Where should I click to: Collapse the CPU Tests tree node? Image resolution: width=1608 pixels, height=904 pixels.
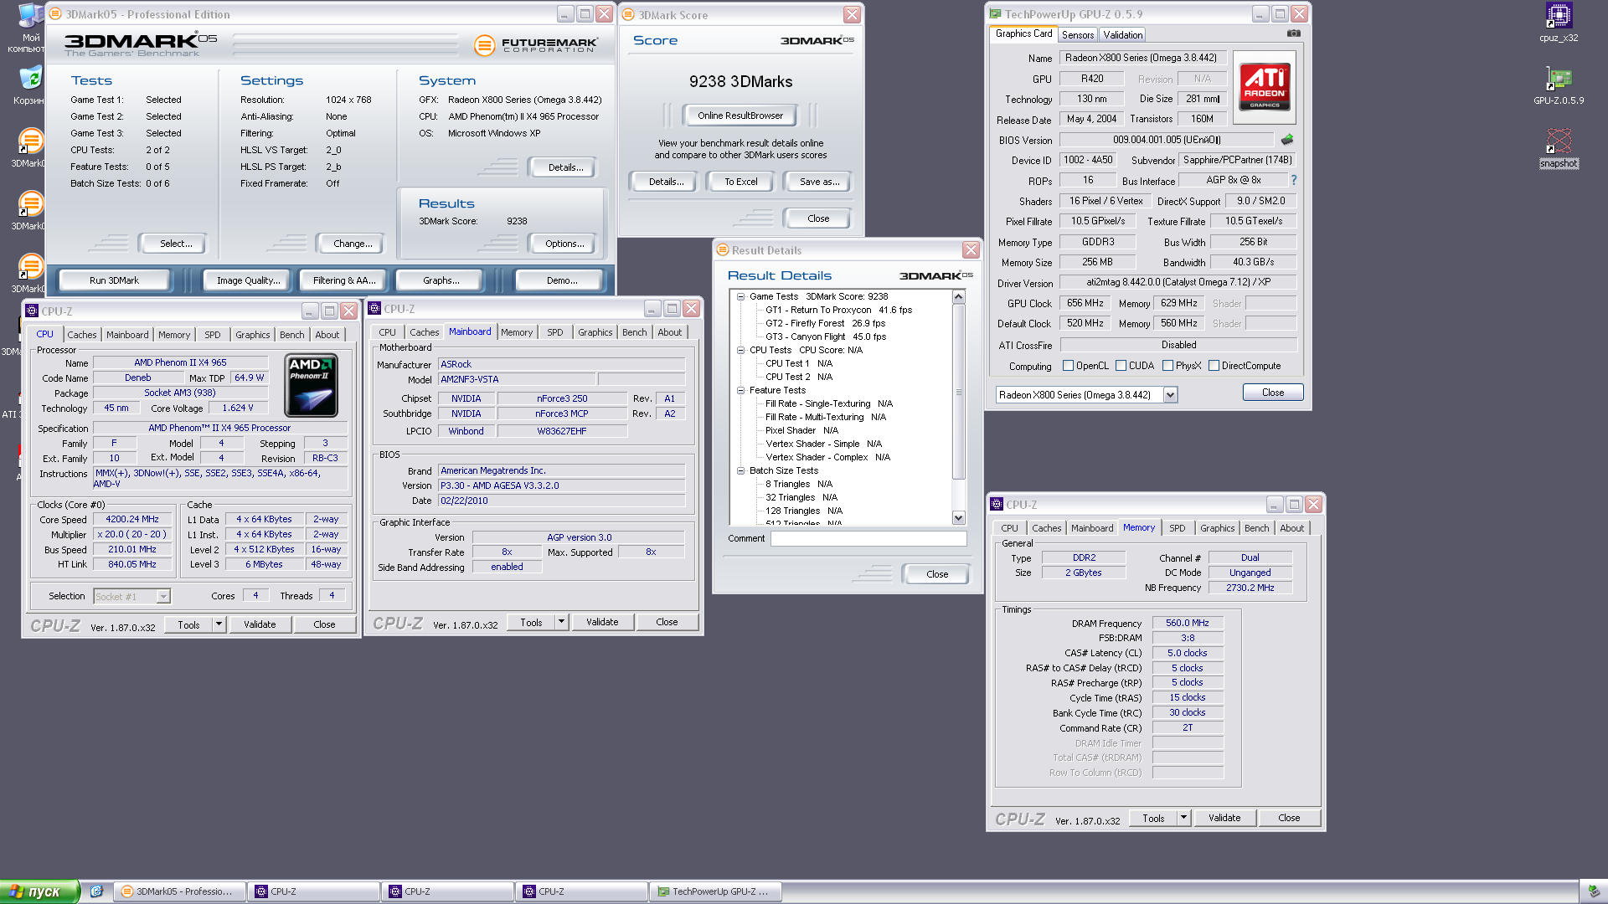[740, 350]
